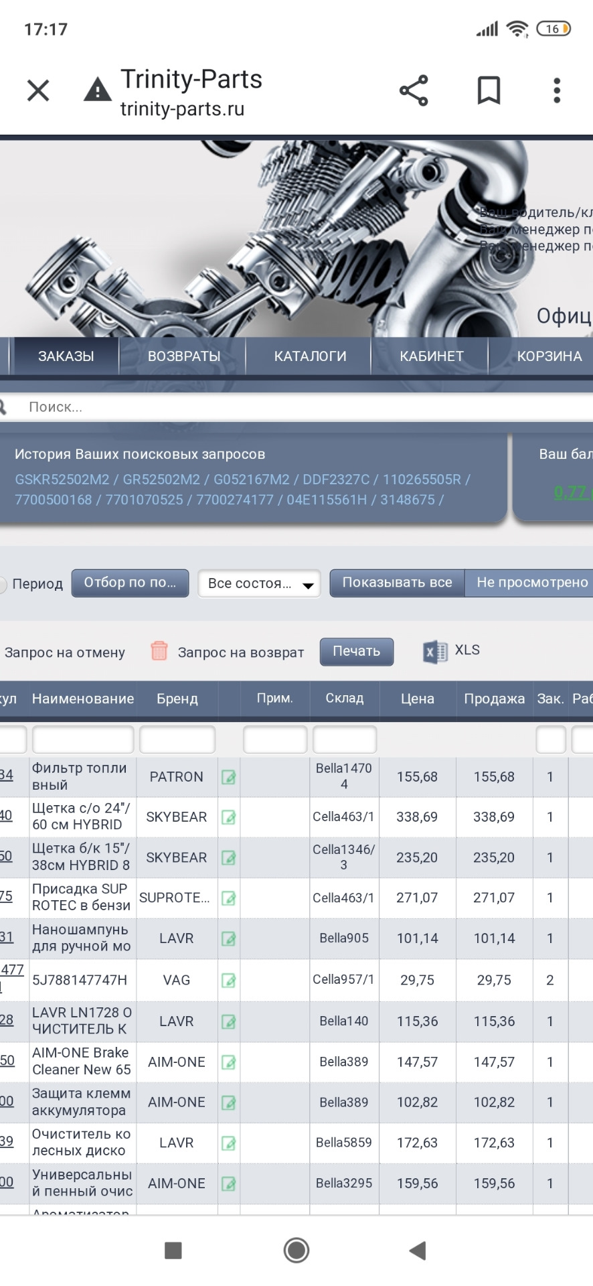Tap the battery indicator showing 16
This screenshot has height=1286, width=593.
click(x=554, y=29)
